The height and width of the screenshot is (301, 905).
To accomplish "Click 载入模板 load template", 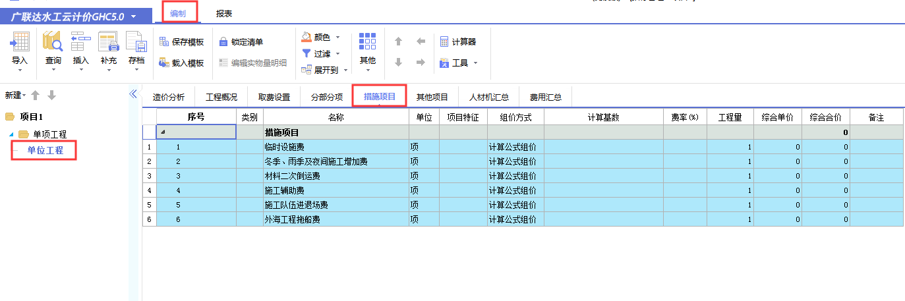I will [x=182, y=63].
